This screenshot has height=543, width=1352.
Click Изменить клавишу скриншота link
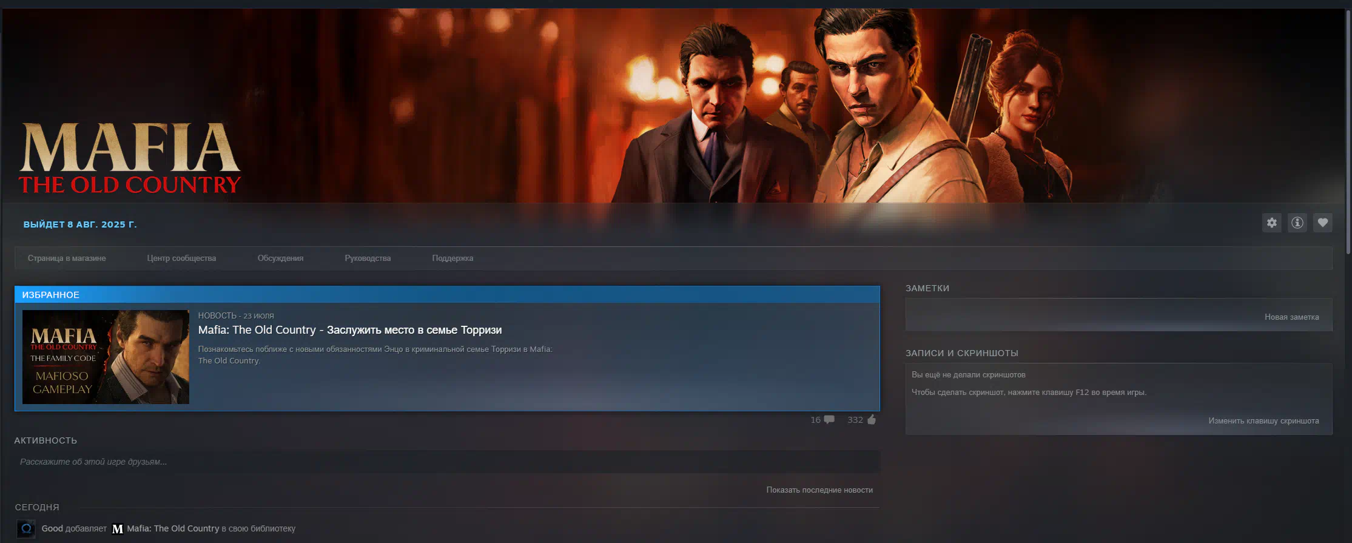click(1263, 420)
